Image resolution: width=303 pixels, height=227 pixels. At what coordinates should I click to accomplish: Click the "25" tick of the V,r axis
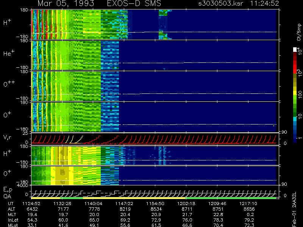coord(25,133)
